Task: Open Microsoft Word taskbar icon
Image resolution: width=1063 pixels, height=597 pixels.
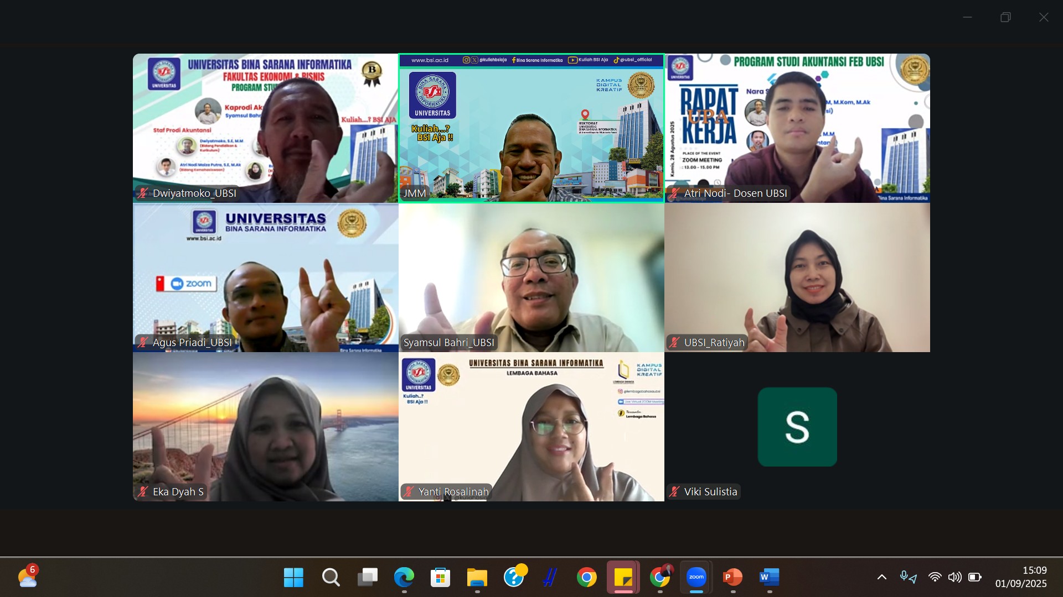Action: [769, 577]
